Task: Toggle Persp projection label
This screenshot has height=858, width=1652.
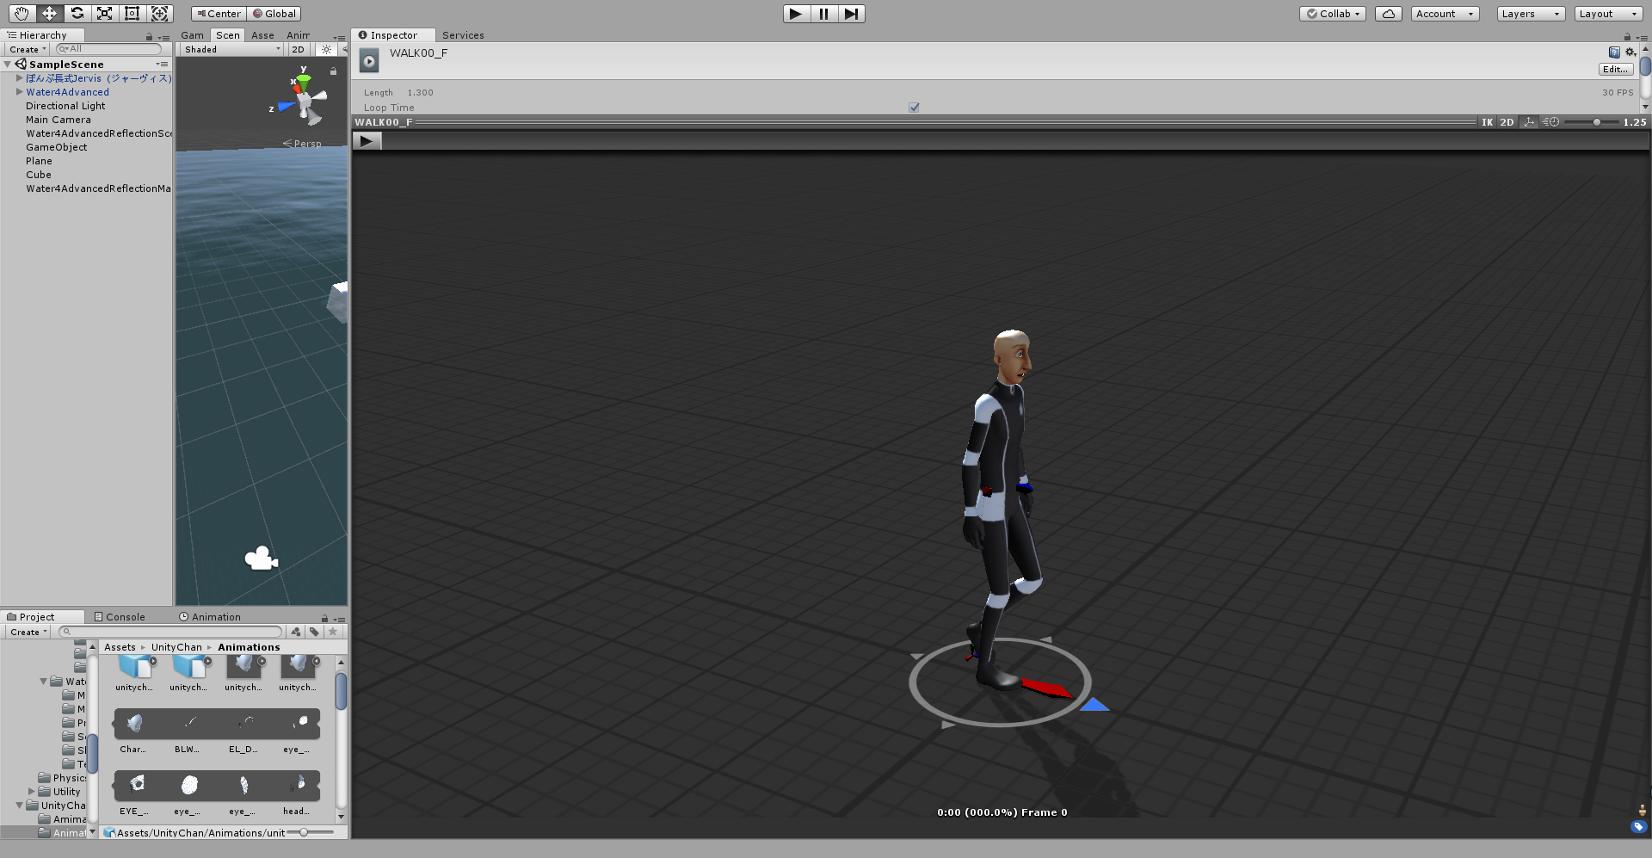Action: (x=302, y=144)
